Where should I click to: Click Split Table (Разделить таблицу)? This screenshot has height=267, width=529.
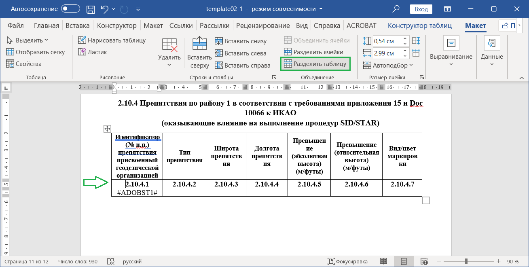point(315,64)
